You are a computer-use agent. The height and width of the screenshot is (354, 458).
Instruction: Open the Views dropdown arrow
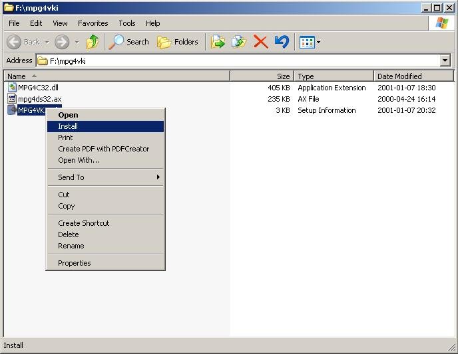(x=318, y=43)
